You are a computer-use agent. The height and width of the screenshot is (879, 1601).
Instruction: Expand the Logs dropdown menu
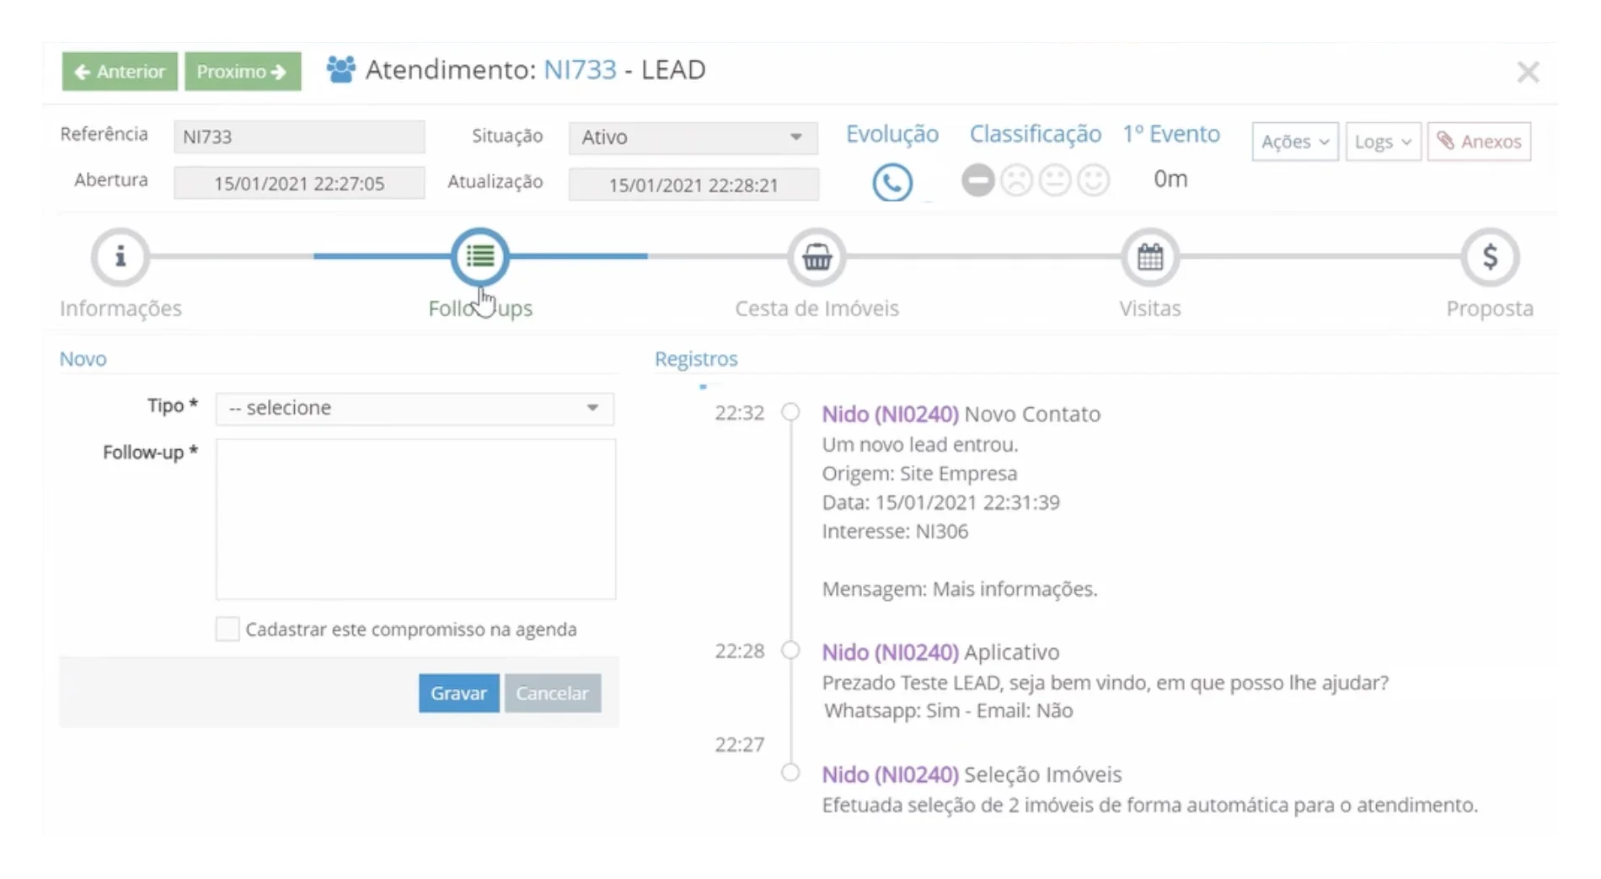pyautogui.click(x=1383, y=142)
